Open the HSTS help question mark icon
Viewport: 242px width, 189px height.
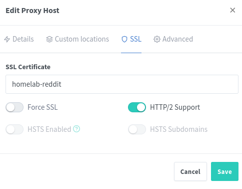pos(76,129)
